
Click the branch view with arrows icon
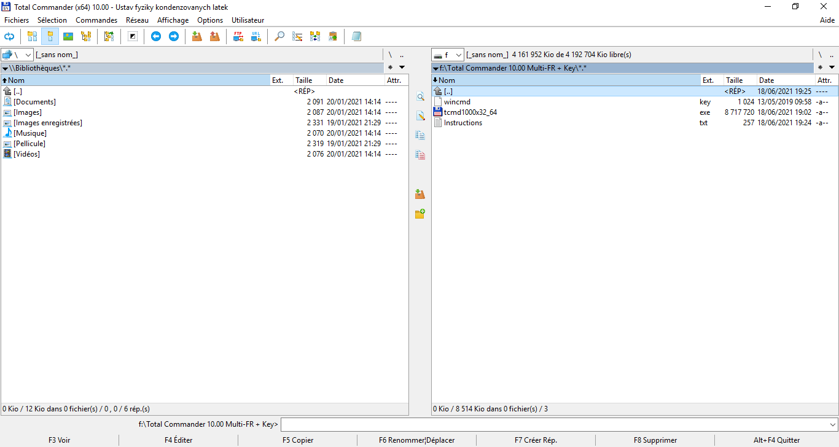point(109,36)
